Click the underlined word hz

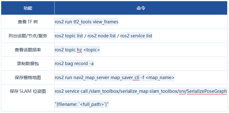pos(79,50)
